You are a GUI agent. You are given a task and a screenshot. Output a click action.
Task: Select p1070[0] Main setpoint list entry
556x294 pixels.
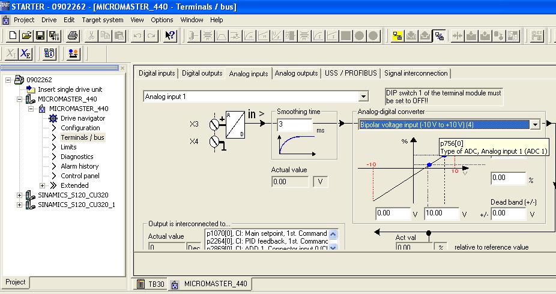tap(267, 233)
